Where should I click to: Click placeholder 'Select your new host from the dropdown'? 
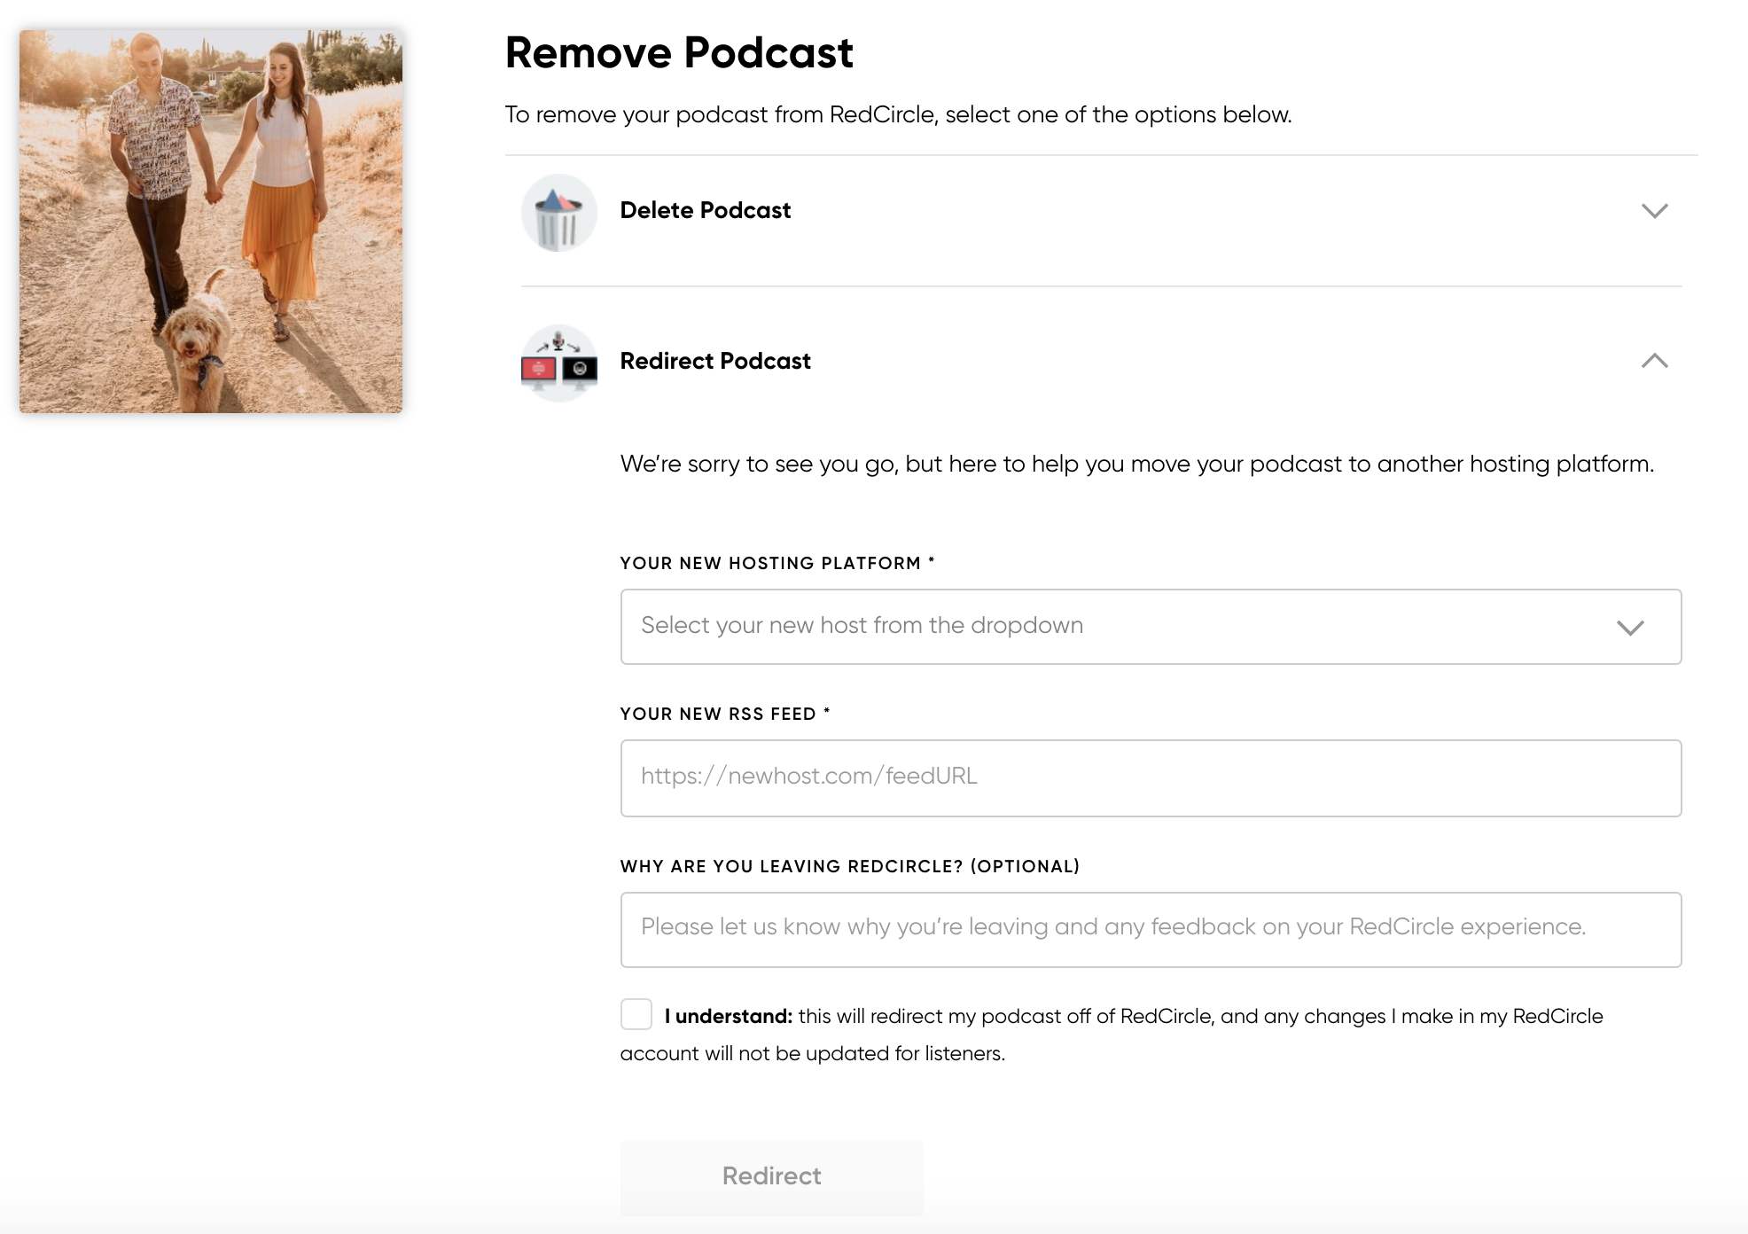[x=862, y=626]
